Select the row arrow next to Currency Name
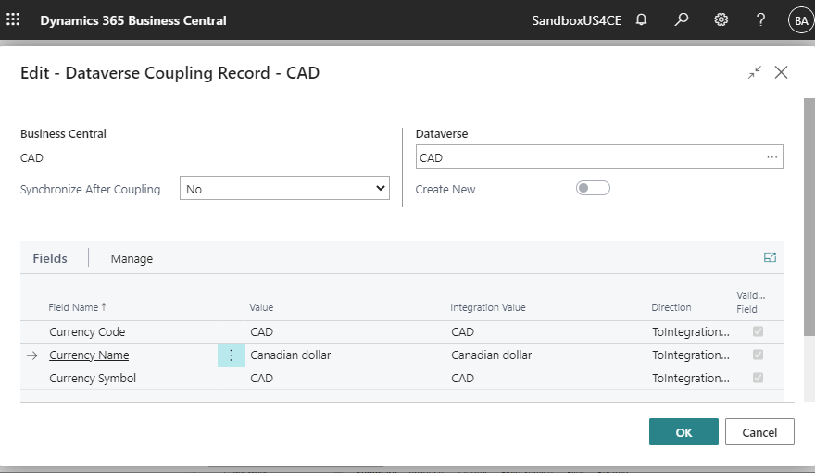This screenshot has height=473, width=815. pos(32,355)
